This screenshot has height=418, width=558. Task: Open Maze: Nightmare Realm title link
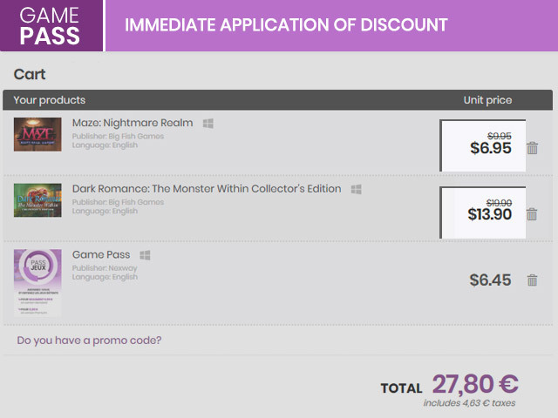point(133,123)
